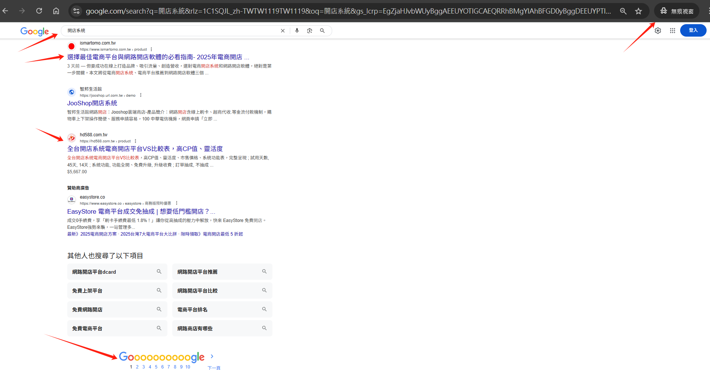710x370 pixels.
Task: Click the Google logo
Action: point(34,31)
